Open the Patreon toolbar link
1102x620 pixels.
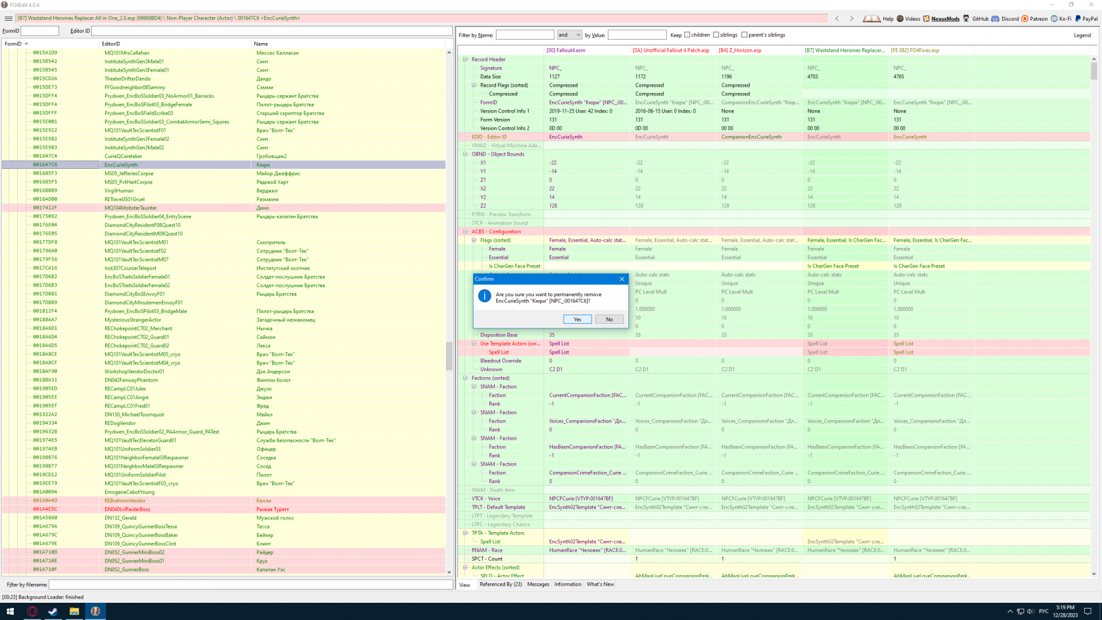1025,18
